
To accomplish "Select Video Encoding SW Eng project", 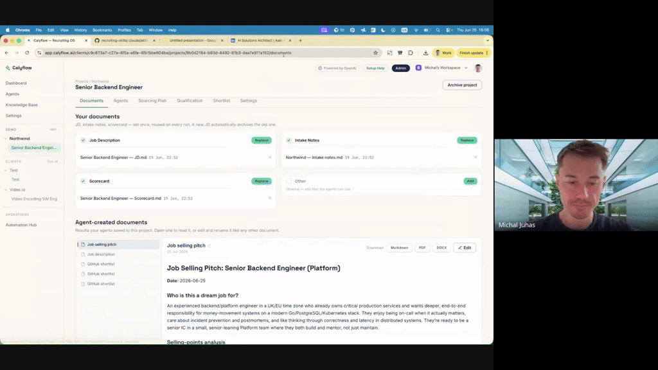I will coord(34,199).
